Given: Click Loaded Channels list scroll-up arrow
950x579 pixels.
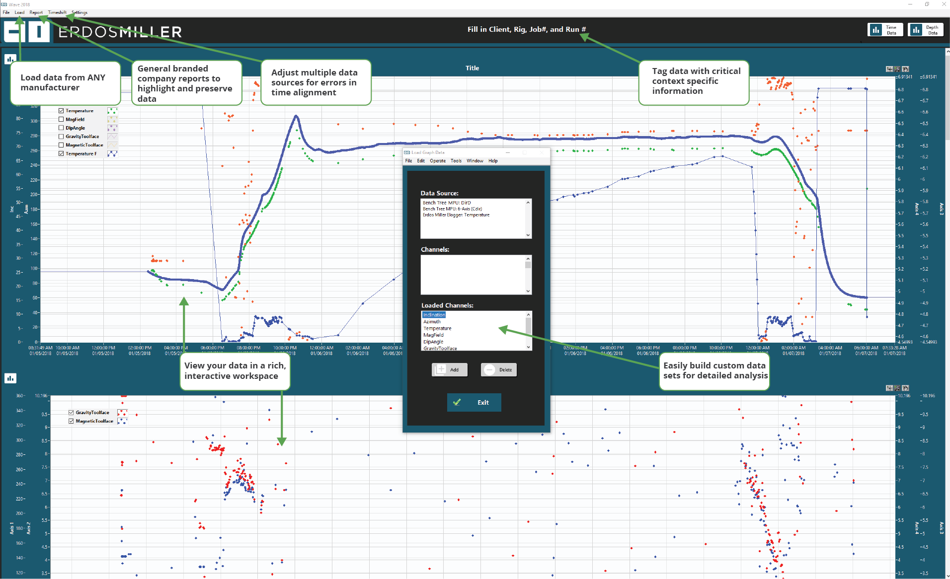Looking at the screenshot, I should pos(528,314).
